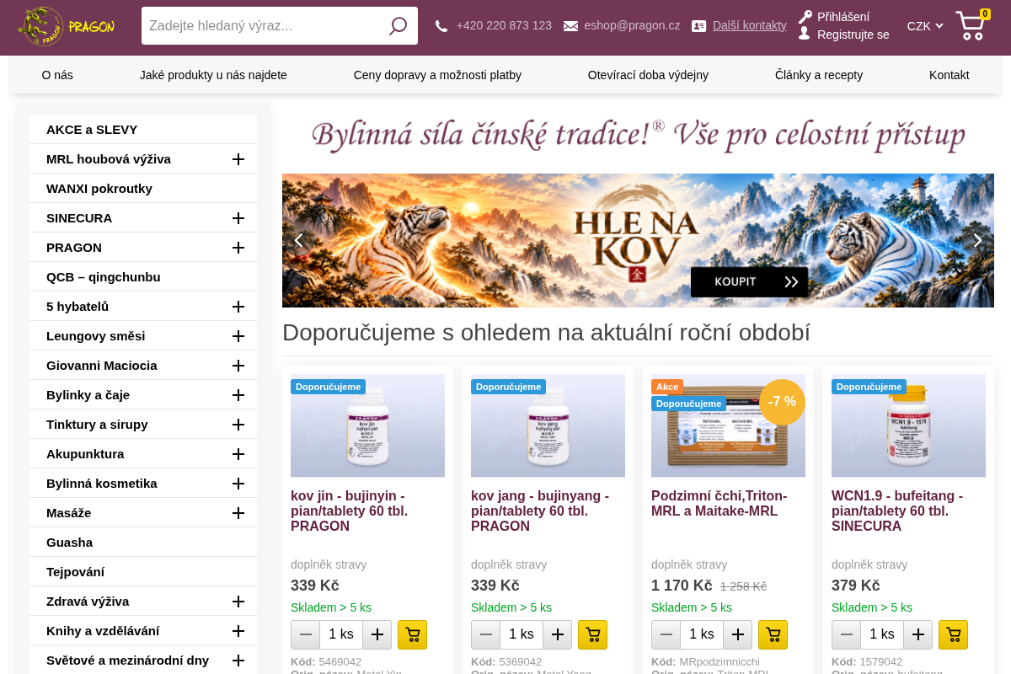
Task: Click Registrujte se link
Action: click(853, 35)
